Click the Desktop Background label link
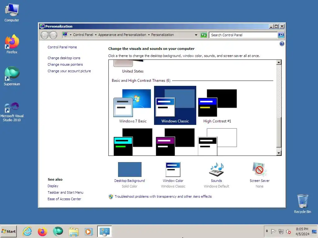Screen dimensions: 318x238 (129, 181)
